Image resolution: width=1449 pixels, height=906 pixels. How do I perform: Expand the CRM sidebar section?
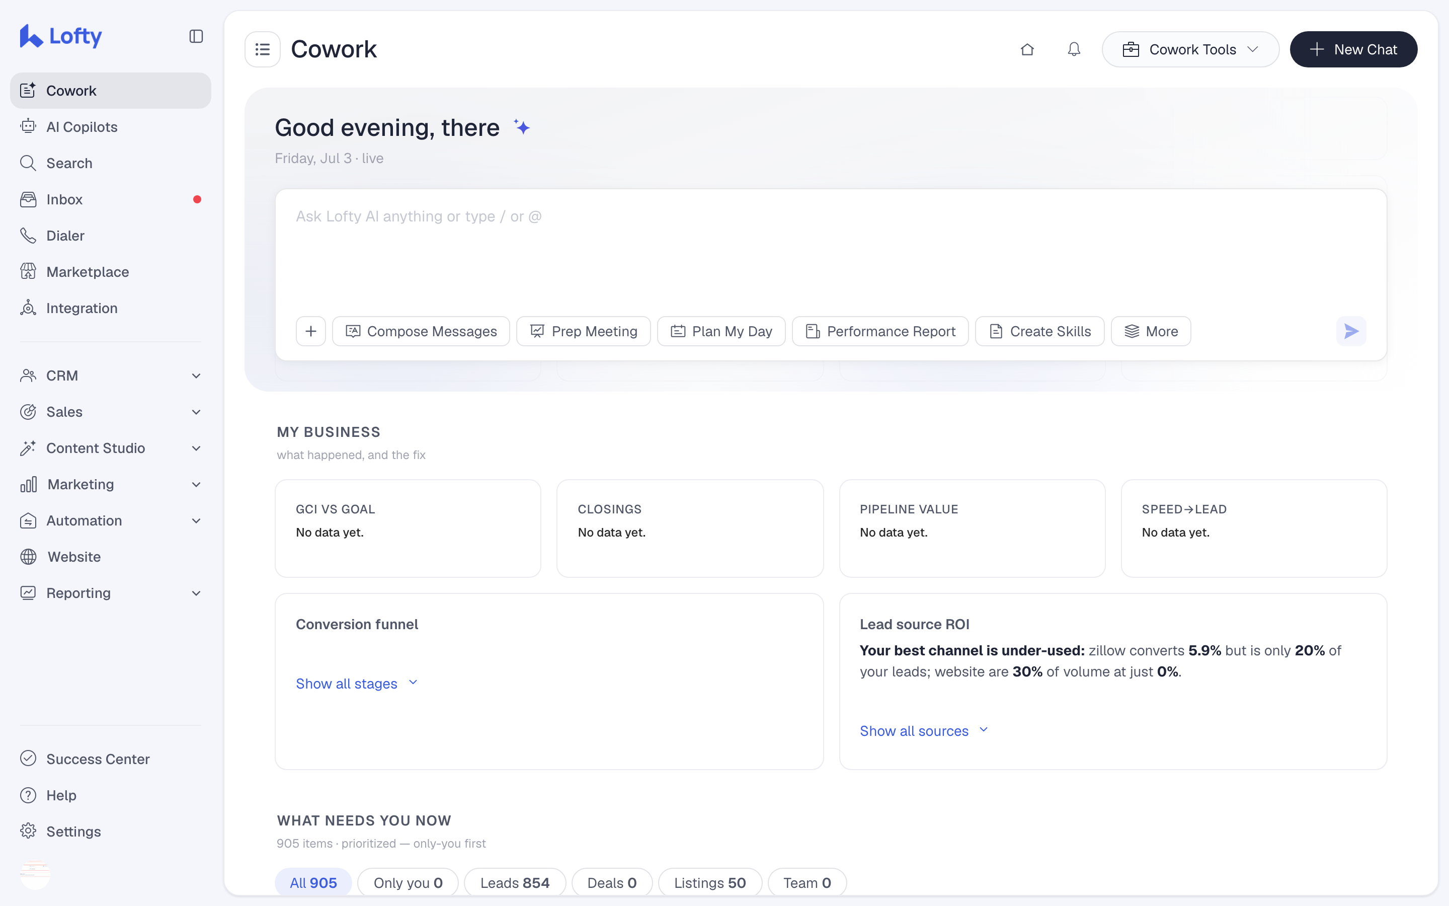click(111, 375)
